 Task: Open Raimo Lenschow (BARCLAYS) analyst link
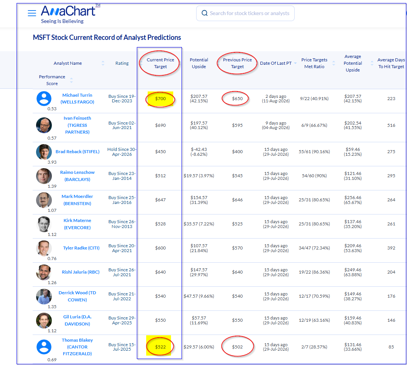click(77, 176)
